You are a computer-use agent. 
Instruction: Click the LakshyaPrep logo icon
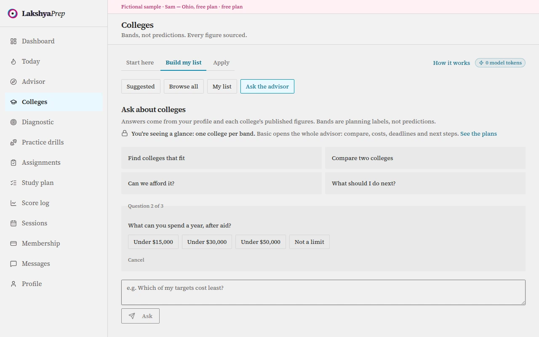(13, 13)
